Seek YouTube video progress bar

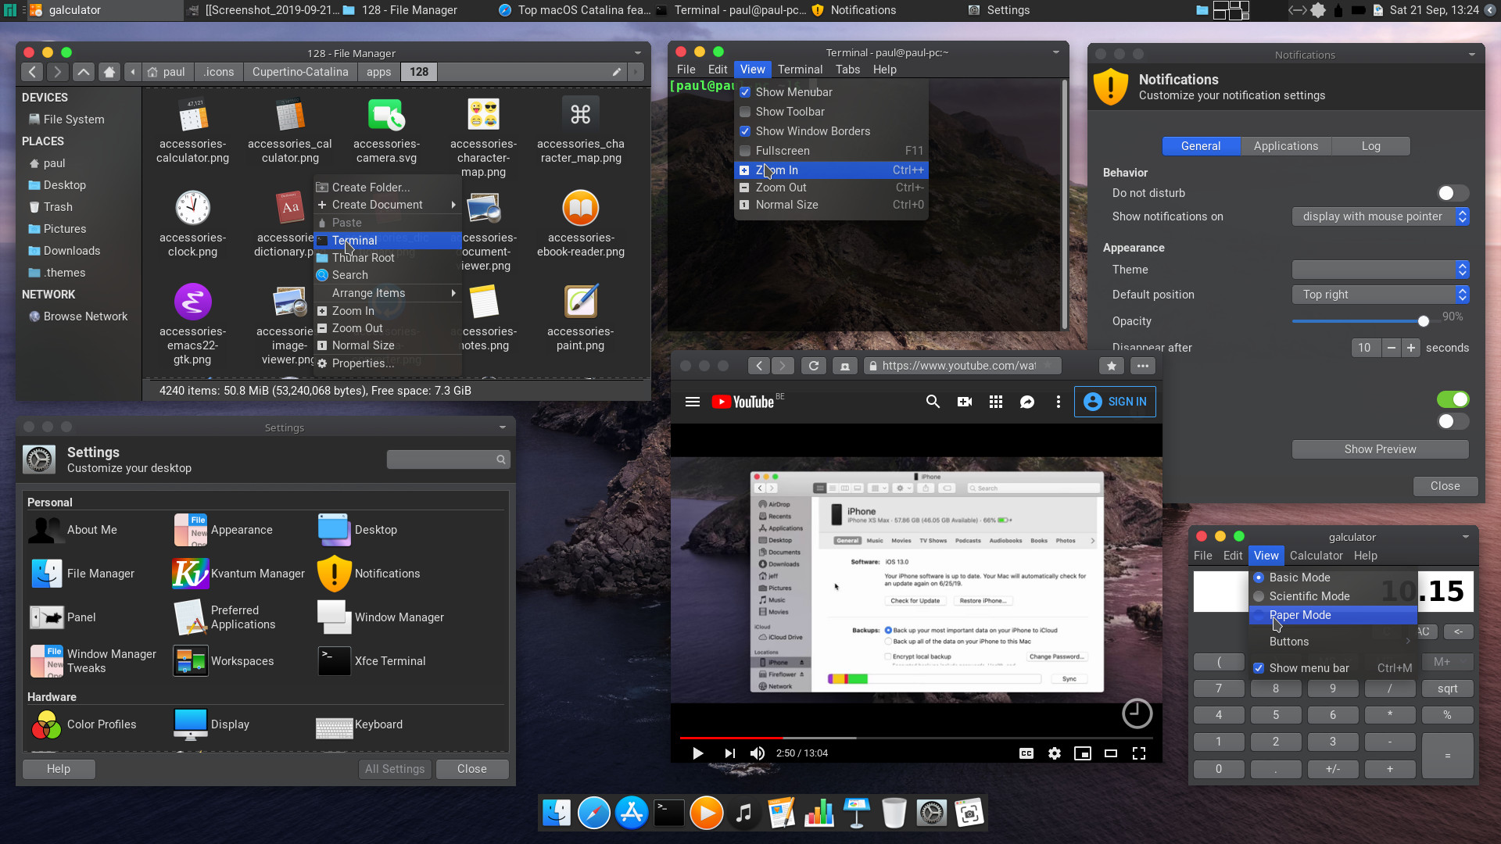tap(916, 738)
